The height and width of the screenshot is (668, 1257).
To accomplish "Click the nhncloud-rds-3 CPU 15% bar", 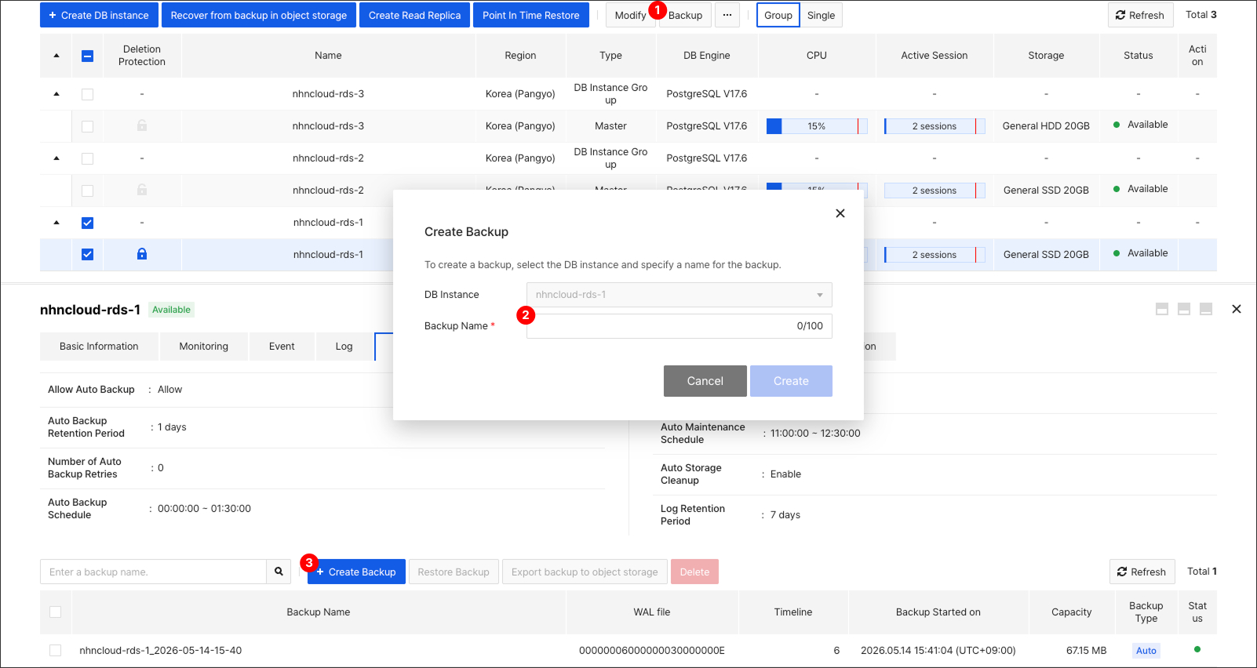I will click(817, 126).
